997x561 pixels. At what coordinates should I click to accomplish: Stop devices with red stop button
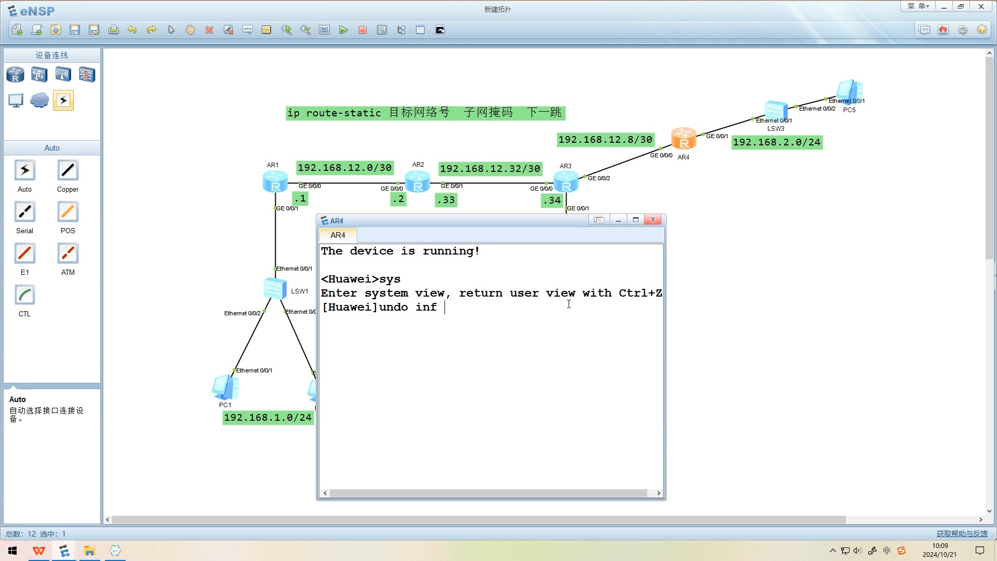pos(362,30)
